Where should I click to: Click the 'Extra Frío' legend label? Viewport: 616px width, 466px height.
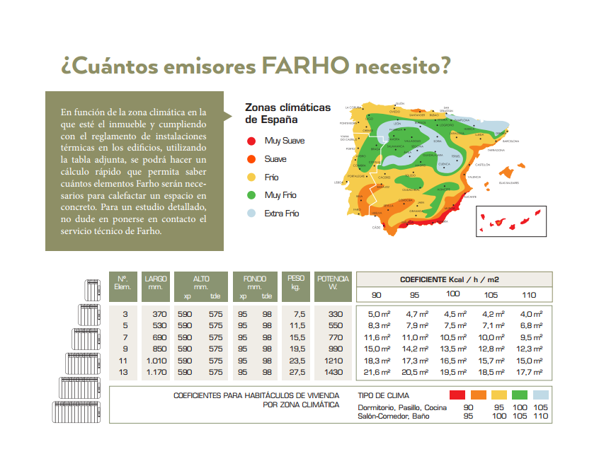[x=282, y=214]
